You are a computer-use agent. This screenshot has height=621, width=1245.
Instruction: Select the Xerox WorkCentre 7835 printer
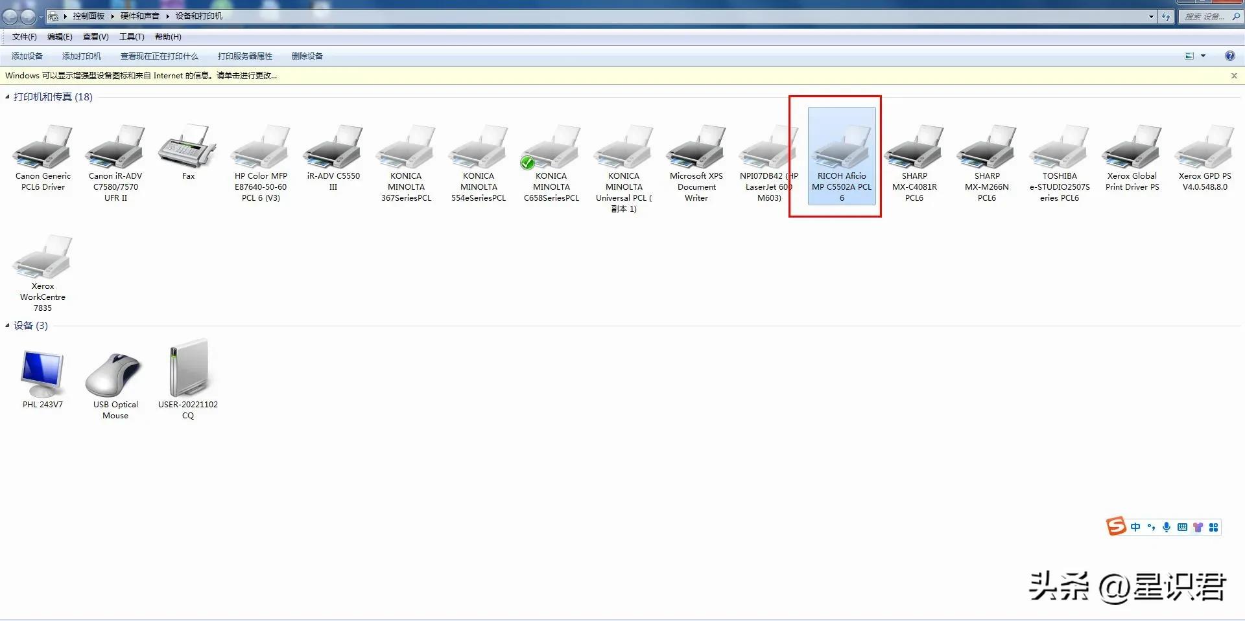pyautogui.click(x=43, y=273)
